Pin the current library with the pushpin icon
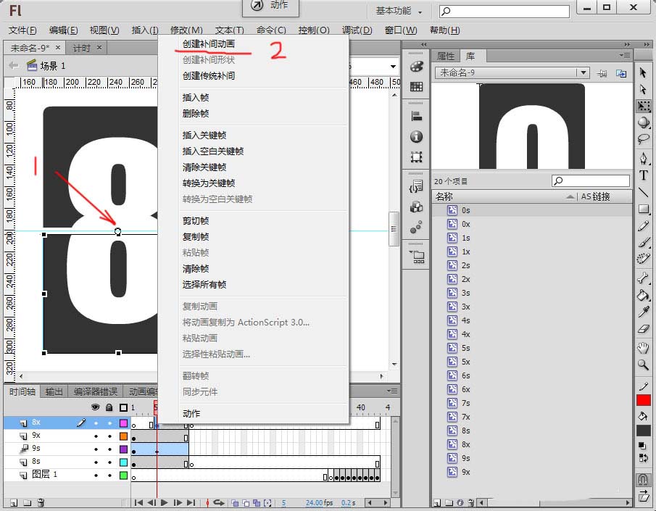656x511 pixels. click(602, 74)
